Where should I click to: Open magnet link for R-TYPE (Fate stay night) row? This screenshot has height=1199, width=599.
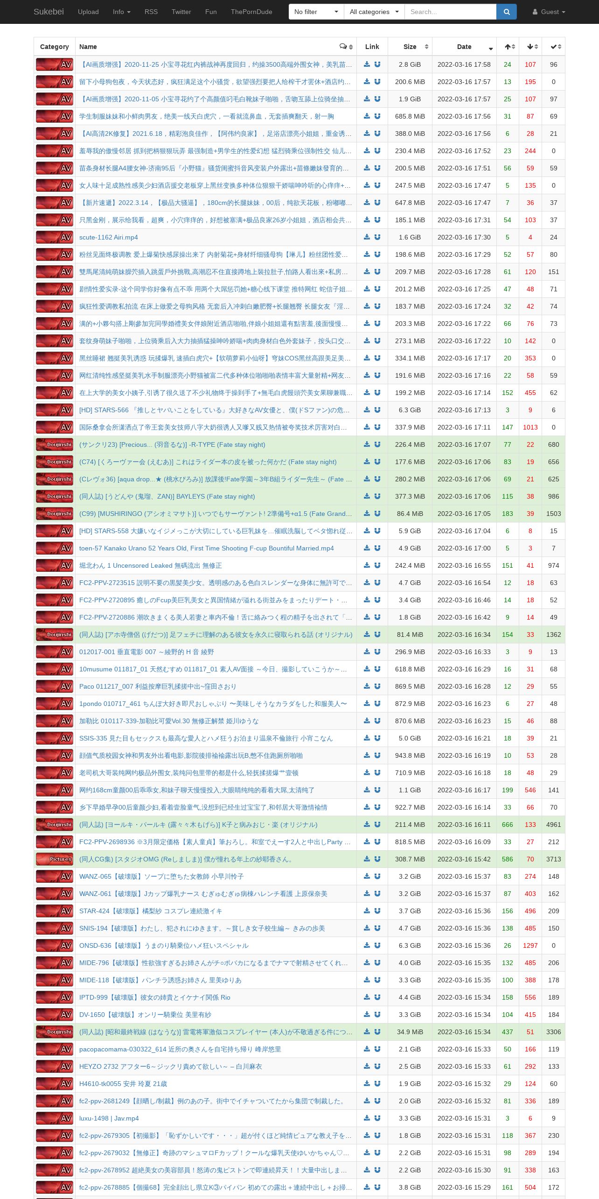click(377, 444)
